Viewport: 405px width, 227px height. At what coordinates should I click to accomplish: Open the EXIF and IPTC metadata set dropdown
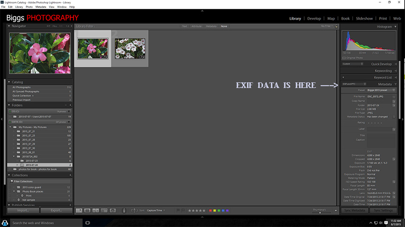pos(354,84)
